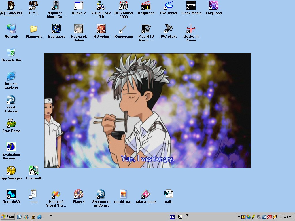Open the Planeshift folder
The image size is (295, 221).
coord(34,29)
